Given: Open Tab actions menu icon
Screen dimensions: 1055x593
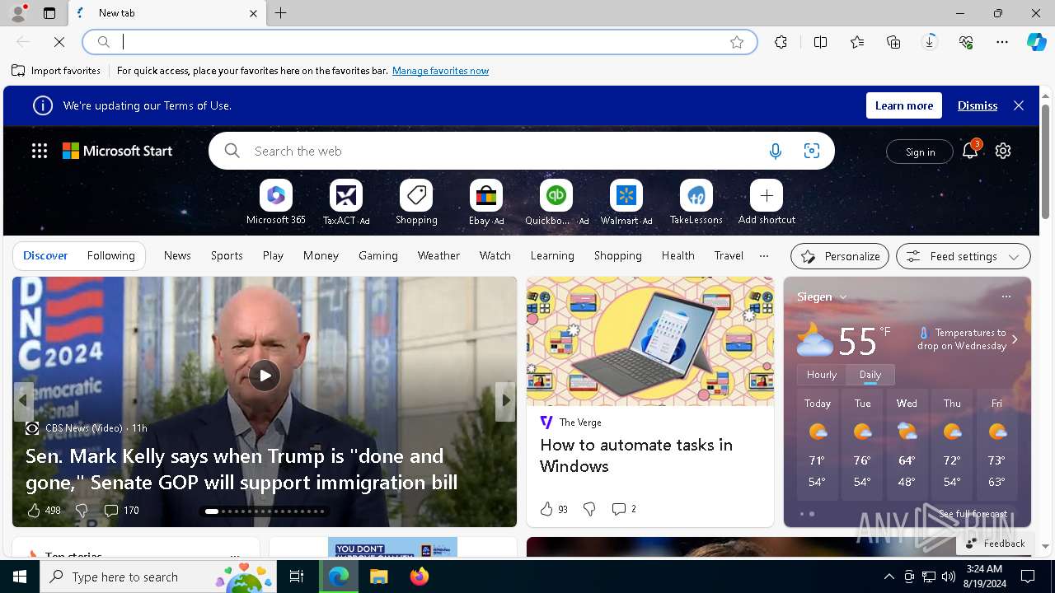Looking at the screenshot, I should click(x=49, y=13).
